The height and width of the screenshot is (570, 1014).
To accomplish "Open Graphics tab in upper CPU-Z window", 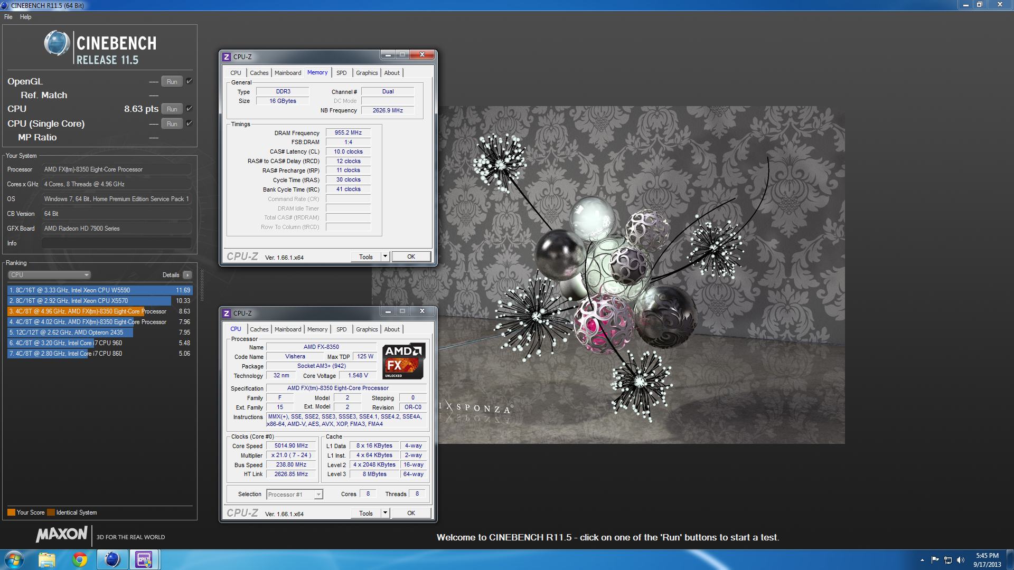I will 367,73.
